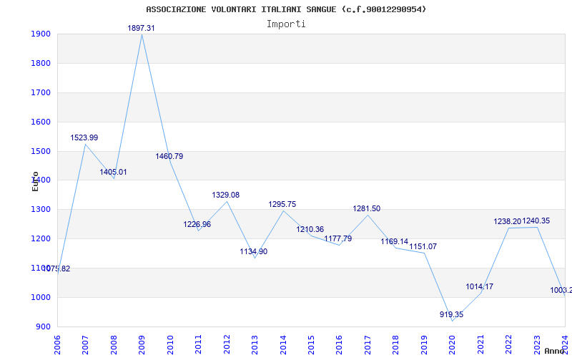Select the 2007 year label

[85, 345]
